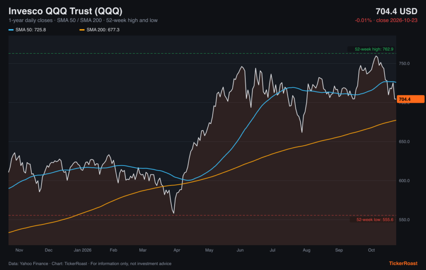The width and height of the screenshot is (426, 270).
Task: Click the 600.0 y-axis label
Action: (x=404, y=181)
